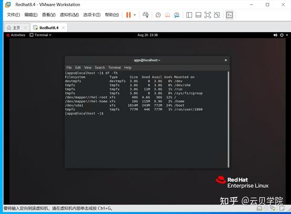Screen dimensions: 291x214
Task: Open the Terminal application menu in top bar
Action: tap(40, 35)
